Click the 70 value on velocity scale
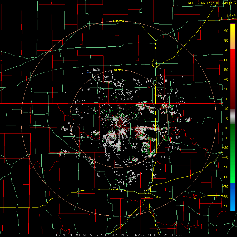Image resolution: width=237 pixels, height=237 pixels. click(226, 50)
